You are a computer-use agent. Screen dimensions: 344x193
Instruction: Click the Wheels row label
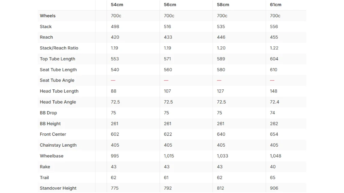tap(48, 16)
